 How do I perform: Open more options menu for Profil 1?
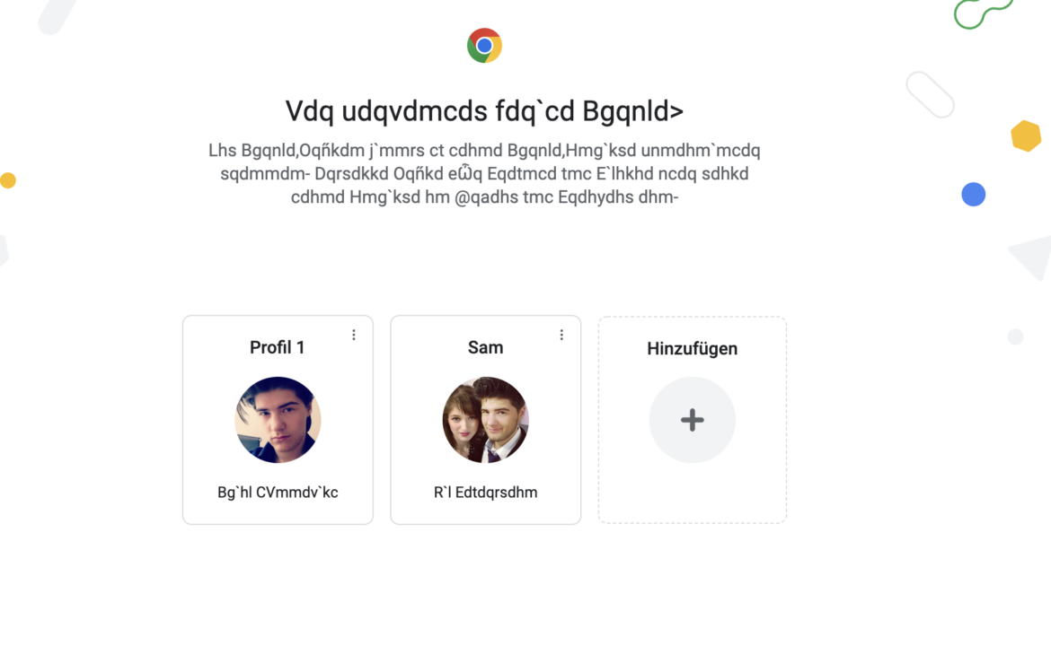coord(354,335)
